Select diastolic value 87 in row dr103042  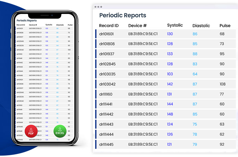click(x=195, y=84)
